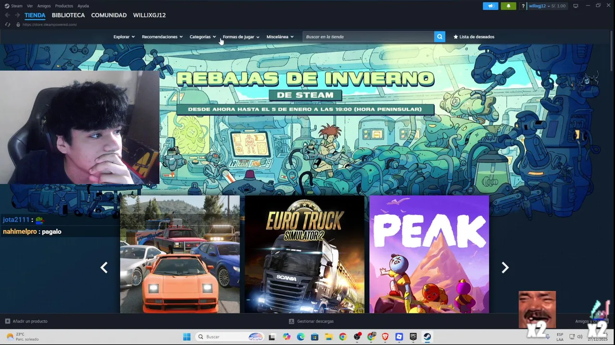
Task: Click the store page vertical scrollbar
Action: point(612,52)
